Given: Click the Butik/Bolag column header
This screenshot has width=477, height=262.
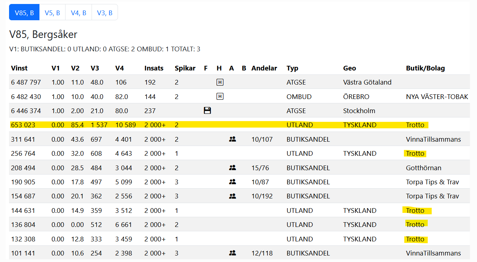Looking at the screenshot, I should click(425, 68).
